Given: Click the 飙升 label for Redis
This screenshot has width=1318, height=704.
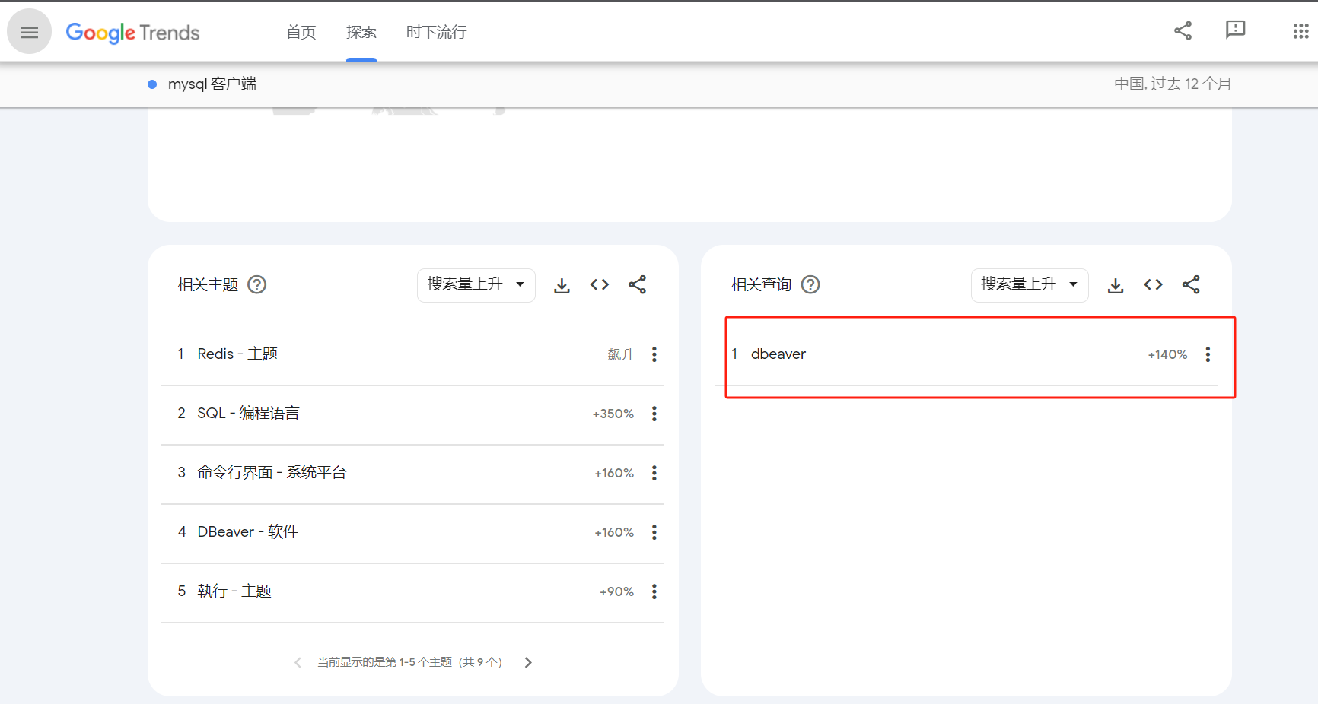Looking at the screenshot, I should pyautogui.click(x=621, y=354).
